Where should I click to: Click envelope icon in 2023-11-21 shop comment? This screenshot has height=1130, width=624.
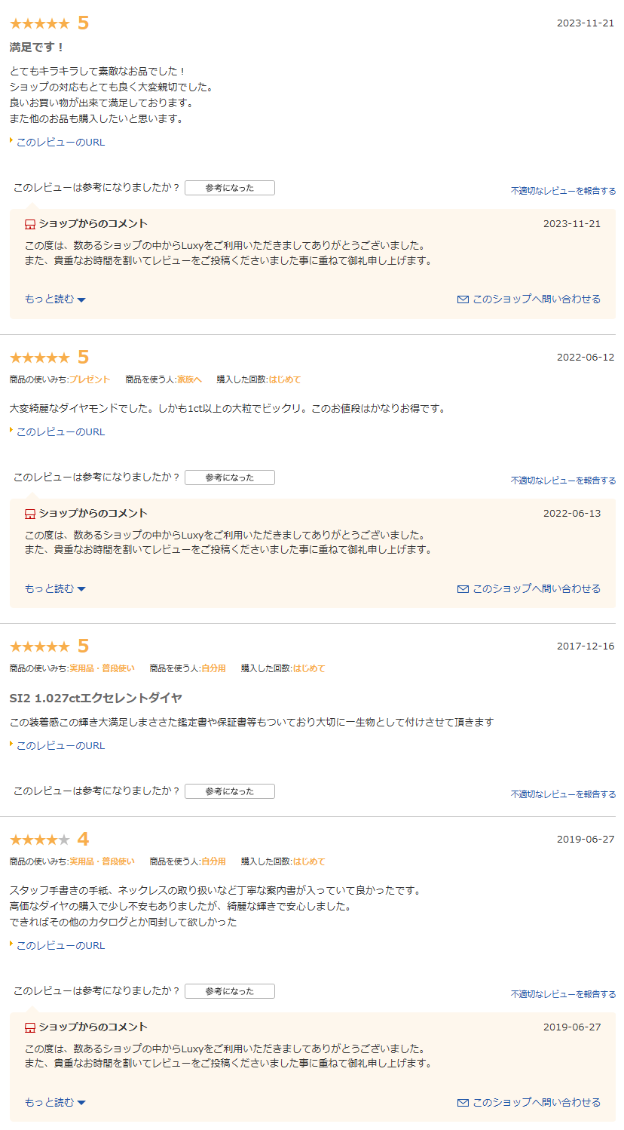coord(463,299)
